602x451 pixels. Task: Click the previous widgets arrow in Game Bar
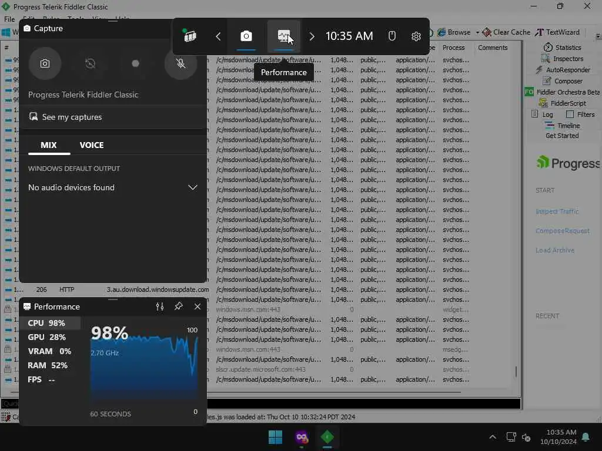218,36
